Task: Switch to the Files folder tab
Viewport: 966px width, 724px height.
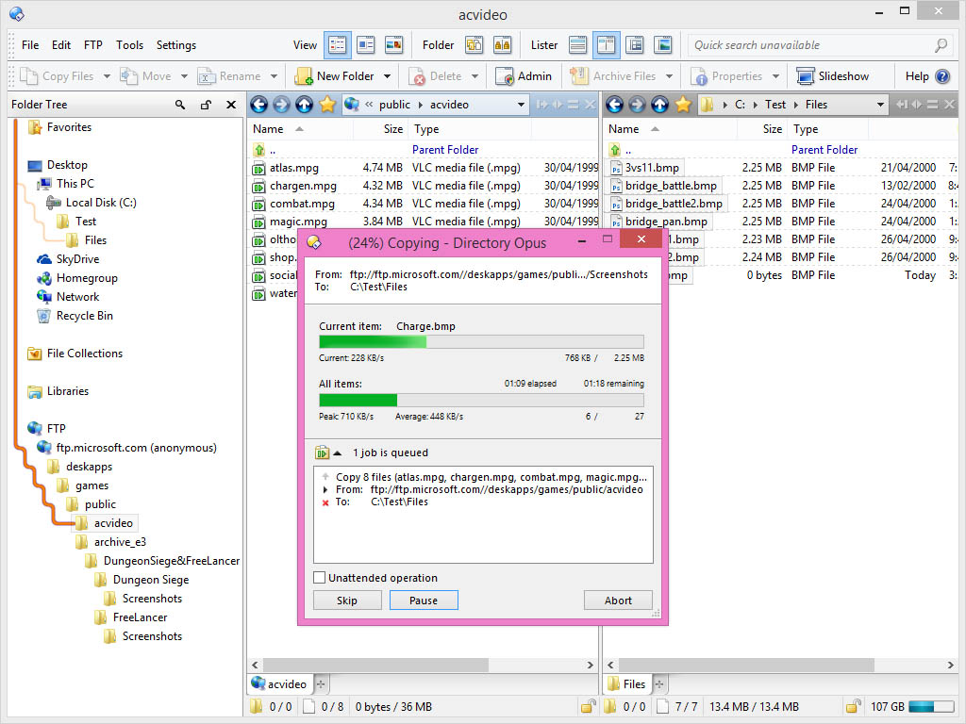Action: pyautogui.click(x=627, y=684)
